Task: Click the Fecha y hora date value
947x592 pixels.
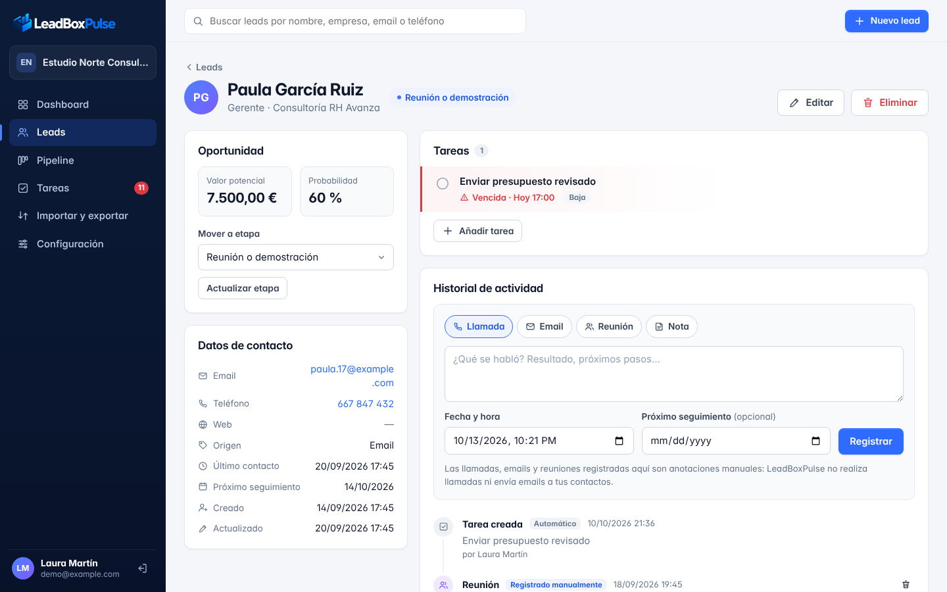Action: [505, 441]
